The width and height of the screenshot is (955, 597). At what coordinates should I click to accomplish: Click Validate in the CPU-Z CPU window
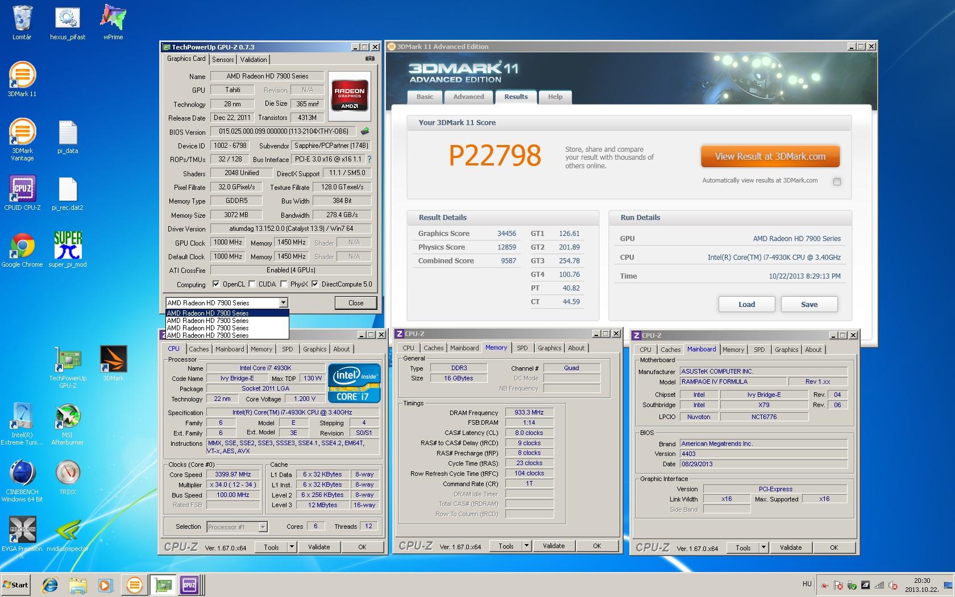[319, 547]
